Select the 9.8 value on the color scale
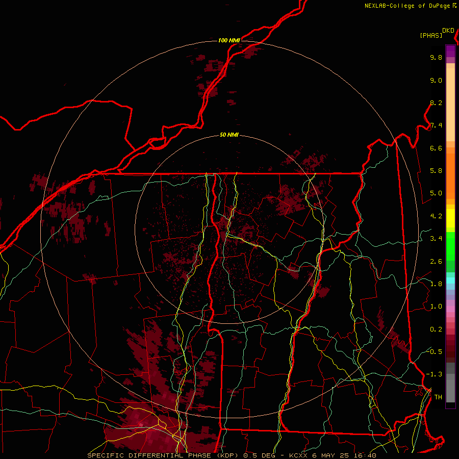459x459 pixels. (436, 57)
